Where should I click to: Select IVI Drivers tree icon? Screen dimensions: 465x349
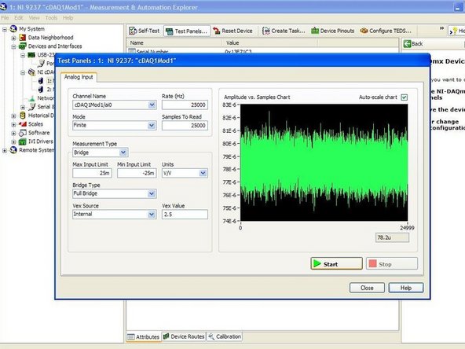(x=23, y=141)
